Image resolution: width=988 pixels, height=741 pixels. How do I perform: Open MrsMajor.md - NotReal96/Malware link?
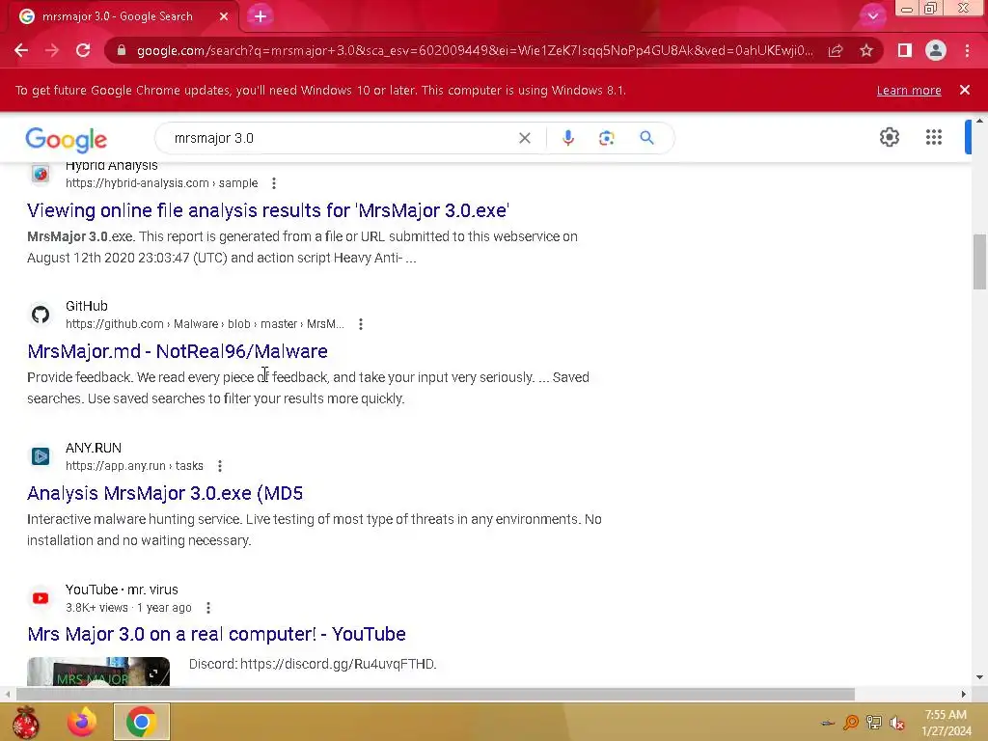(x=178, y=351)
